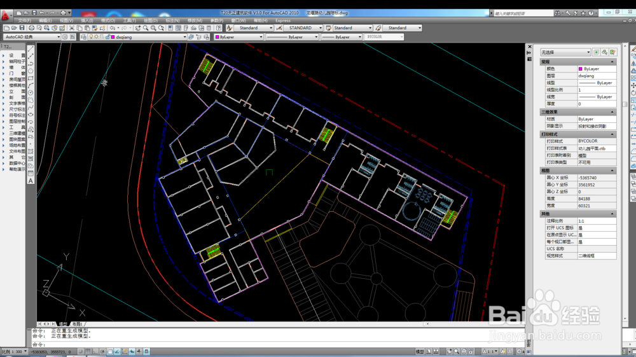Open the AutoCAD application menu logo
This screenshot has width=636, height=357.
point(6,17)
